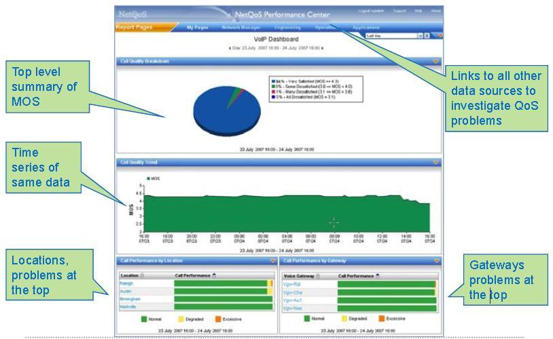Click the Nashville call performance bar
Screen dimensions: 553x339
[224, 307]
